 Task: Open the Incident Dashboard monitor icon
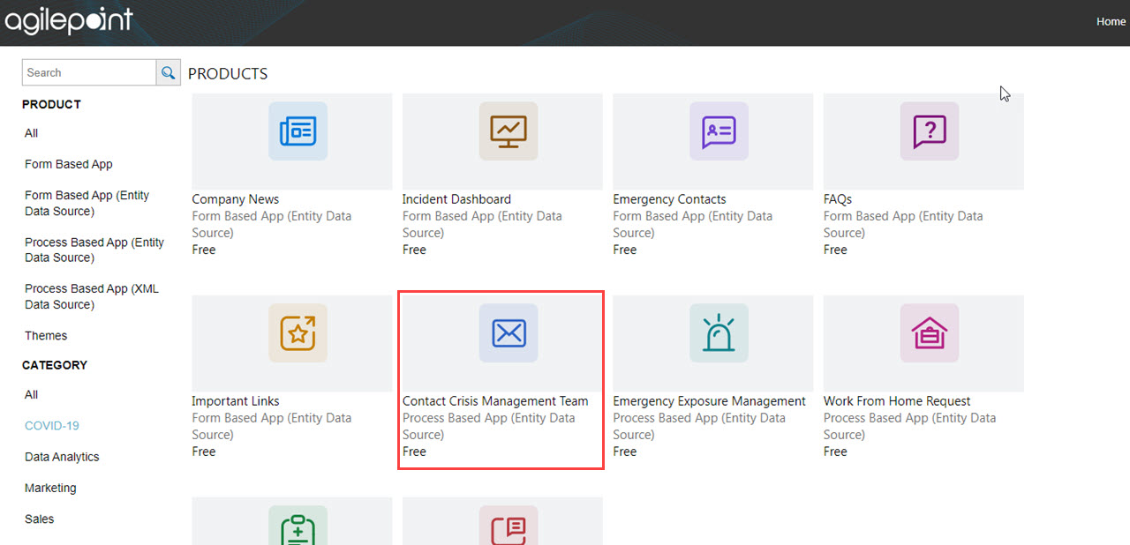(508, 131)
